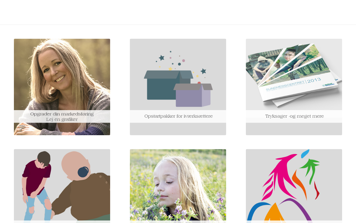Image resolution: width=356 pixels, height=223 pixels.
Task: Click the purple box in startup illustration
Action: coord(193,95)
